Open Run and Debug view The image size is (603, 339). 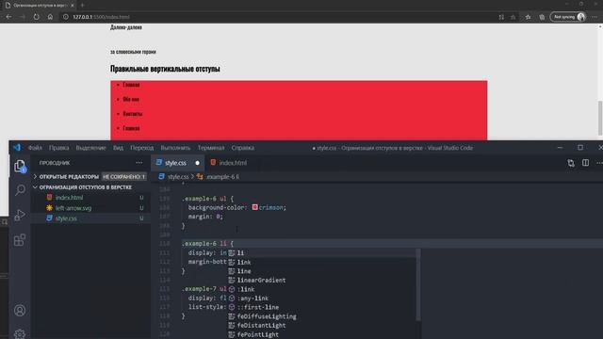tap(20, 216)
